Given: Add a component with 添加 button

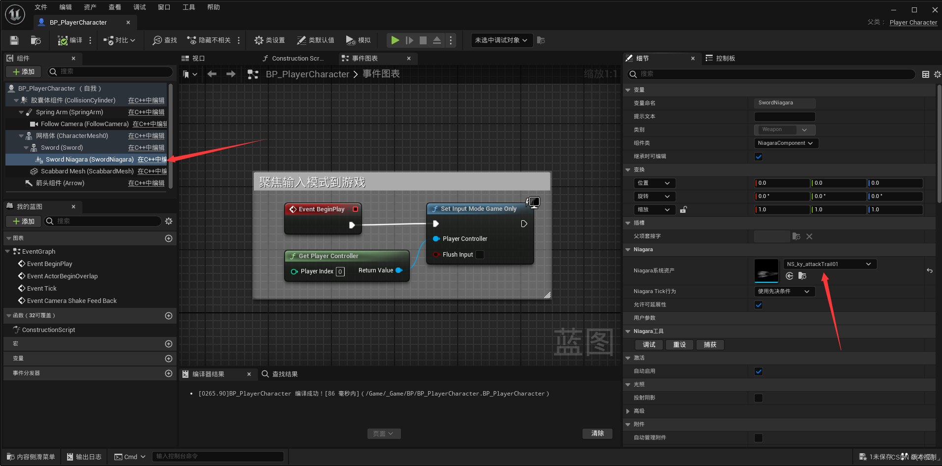Looking at the screenshot, I should (x=24, y=72).
